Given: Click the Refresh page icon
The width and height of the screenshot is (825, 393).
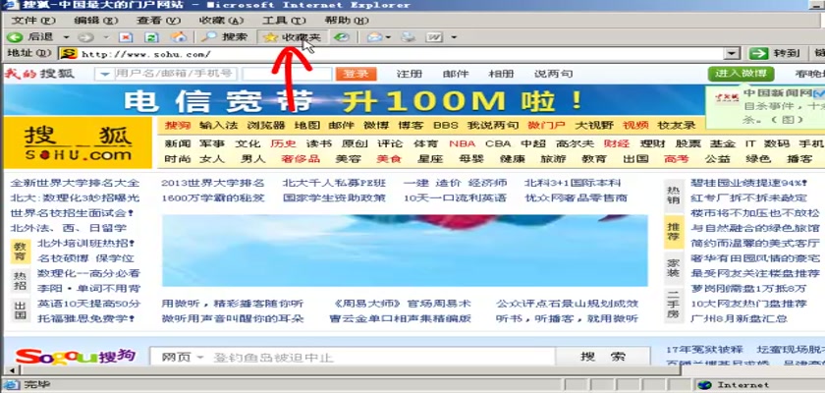Looking at the screenshot, I should [151, 37].
